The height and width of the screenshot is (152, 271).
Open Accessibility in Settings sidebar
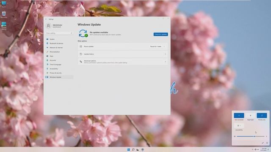59,69
